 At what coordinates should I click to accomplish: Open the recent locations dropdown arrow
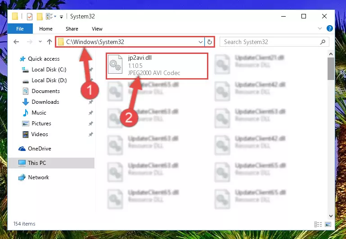coord(40,41)
